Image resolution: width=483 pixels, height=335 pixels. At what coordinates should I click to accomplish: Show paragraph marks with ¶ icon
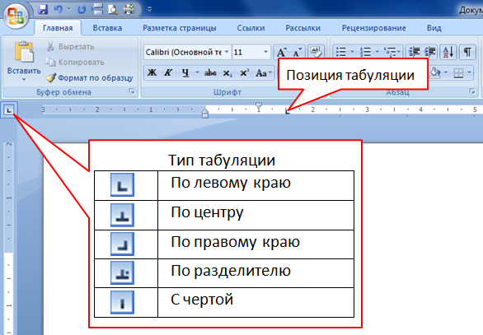click(467, 52)
